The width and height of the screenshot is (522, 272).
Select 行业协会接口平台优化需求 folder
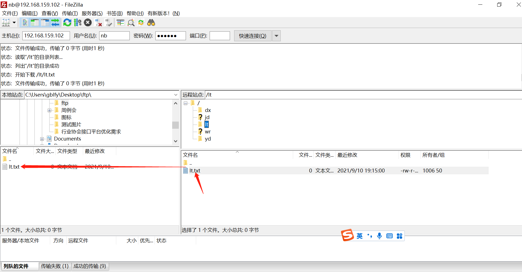click(91, 132)
